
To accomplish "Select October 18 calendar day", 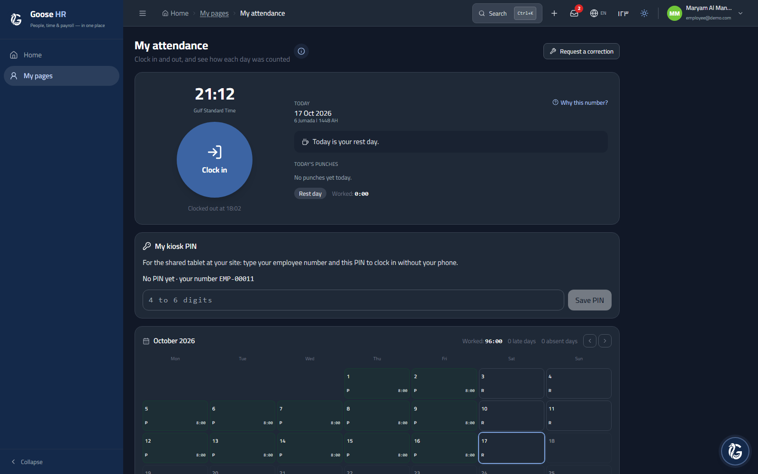I will click(x=579, y=448).
